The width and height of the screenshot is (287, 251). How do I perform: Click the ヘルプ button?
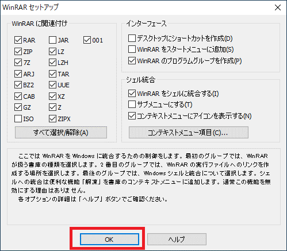pos(177,239)
